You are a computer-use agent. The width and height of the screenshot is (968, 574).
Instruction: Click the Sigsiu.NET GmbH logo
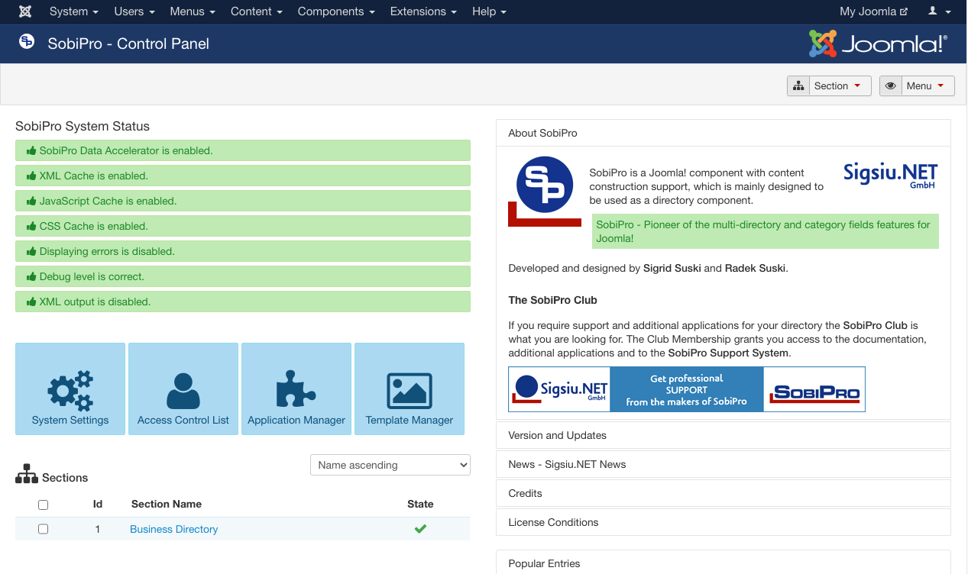pos(890,176)
